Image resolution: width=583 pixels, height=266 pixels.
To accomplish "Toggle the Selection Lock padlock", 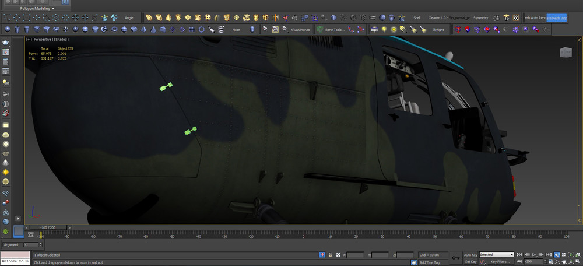I will [331, 255].
